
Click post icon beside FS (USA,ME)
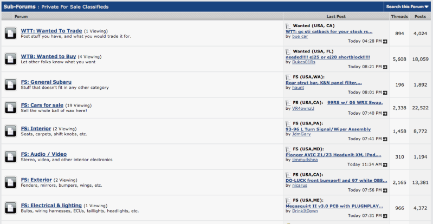click(x=288, y=201)
